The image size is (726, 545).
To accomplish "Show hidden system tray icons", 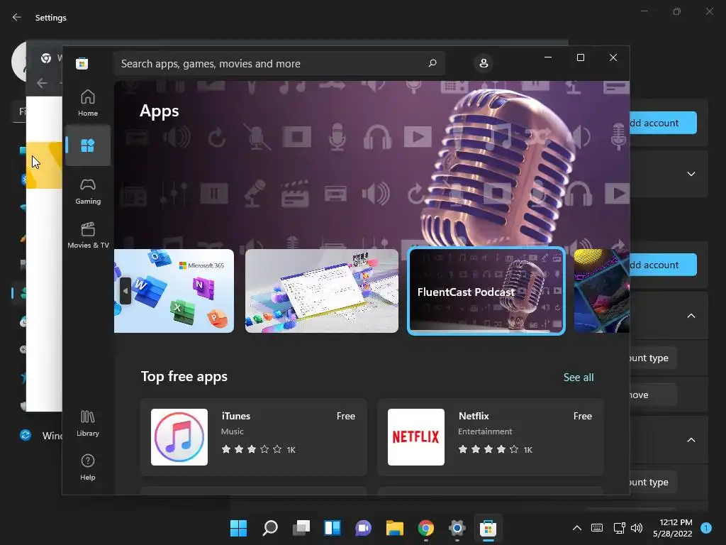I will pos(577,527).
